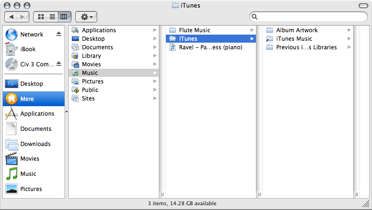
Task: Select the Mere home folder icon
Action: point(11,99)
